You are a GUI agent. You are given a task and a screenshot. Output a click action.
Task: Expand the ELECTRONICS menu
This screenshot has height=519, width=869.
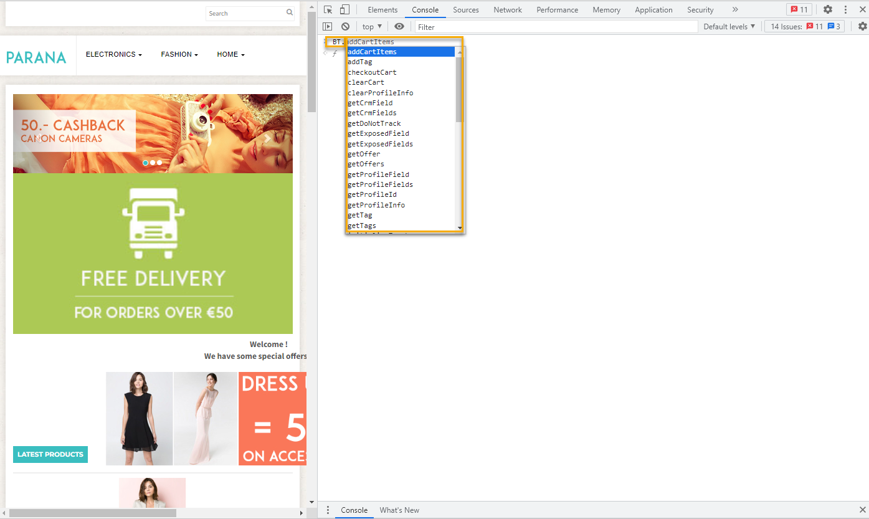pyautogui.click(x=114, y=55)
